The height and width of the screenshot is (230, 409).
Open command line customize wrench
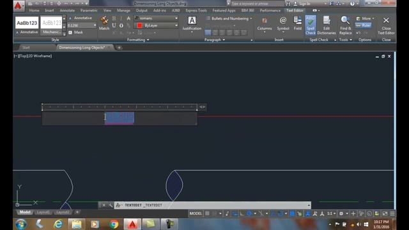point(110,205)
